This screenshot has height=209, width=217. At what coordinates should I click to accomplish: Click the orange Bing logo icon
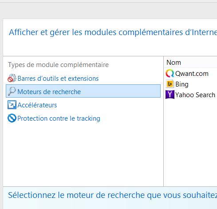[x=170, y=84]
